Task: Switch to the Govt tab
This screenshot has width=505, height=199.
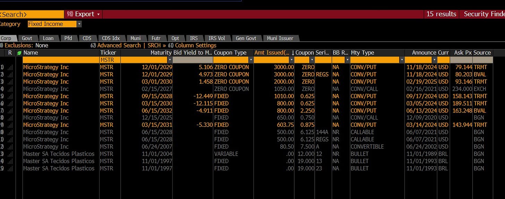Action: click(x=27, y=38)
